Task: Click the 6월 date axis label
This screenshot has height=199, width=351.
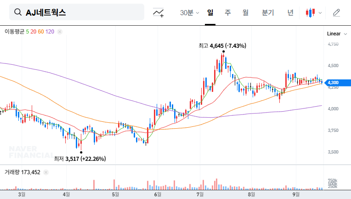Action: coord(158,194)
